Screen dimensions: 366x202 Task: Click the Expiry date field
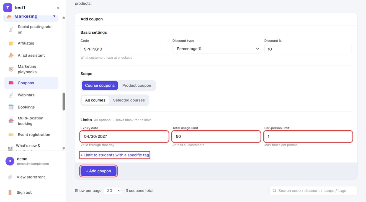click(124, 137)
